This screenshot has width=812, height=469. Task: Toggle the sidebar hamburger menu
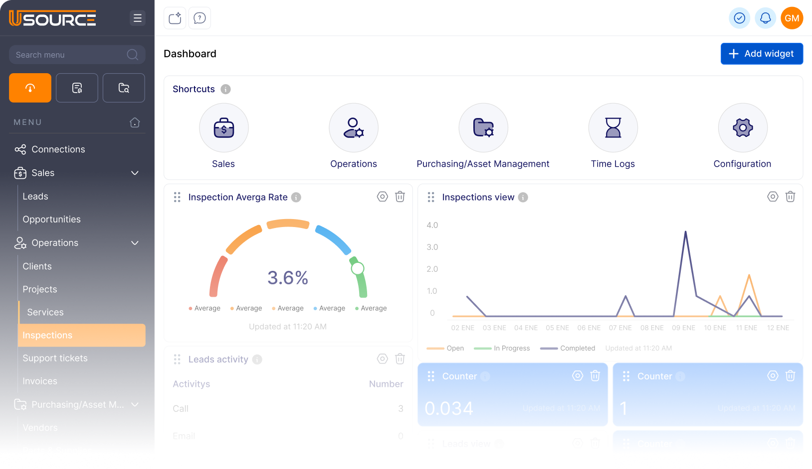138,18
